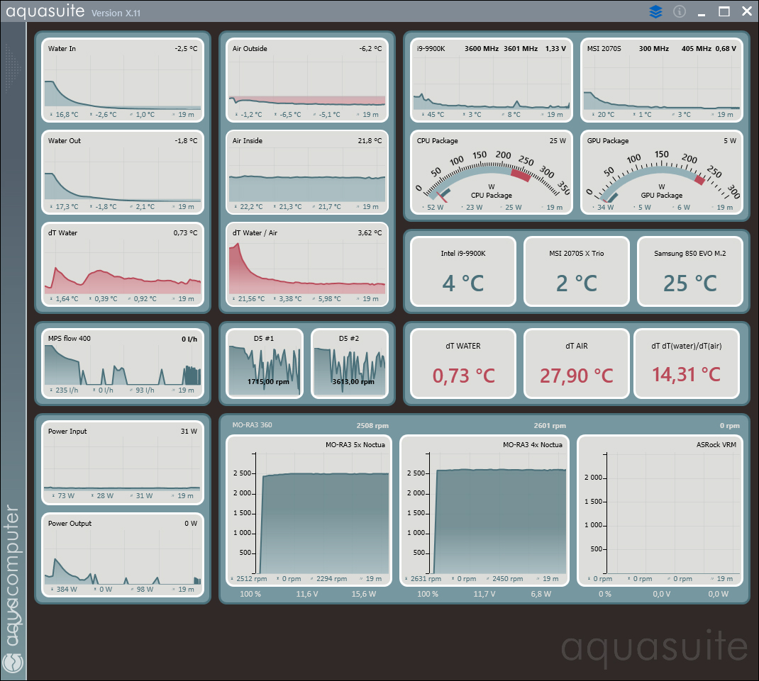759x681 pixels.
Task: Click the D5 #1 pump rpm chart
Action: (265, 364)
